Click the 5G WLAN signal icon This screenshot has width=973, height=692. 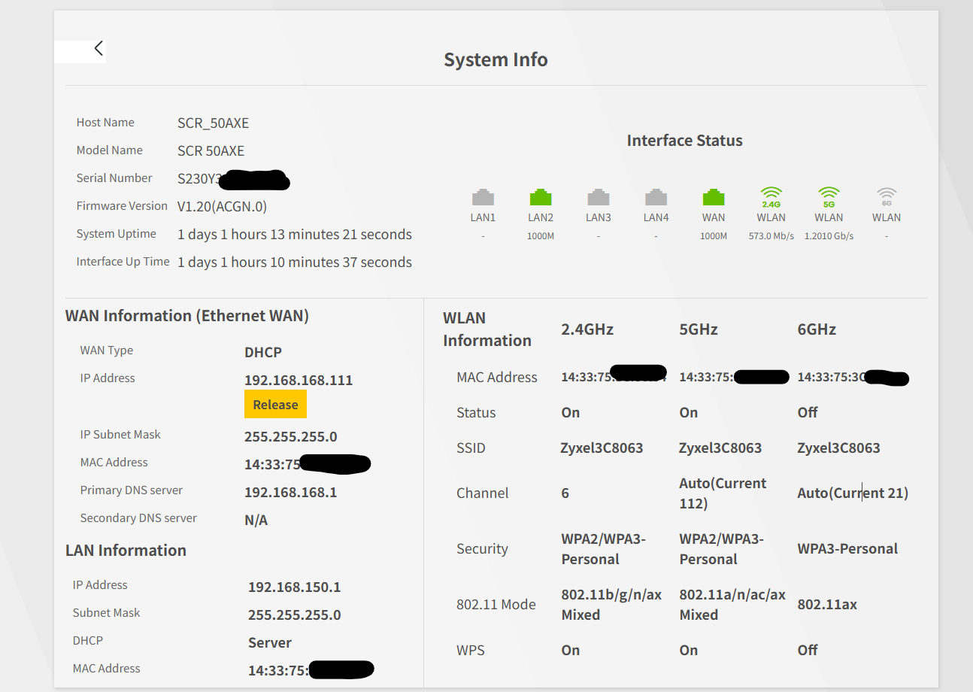pyautogui.click(x=829, y=197)
